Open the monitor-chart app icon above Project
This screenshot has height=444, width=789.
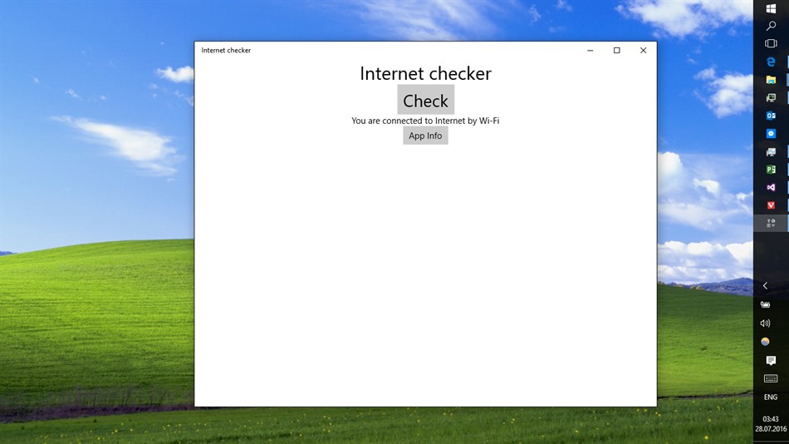771,151
